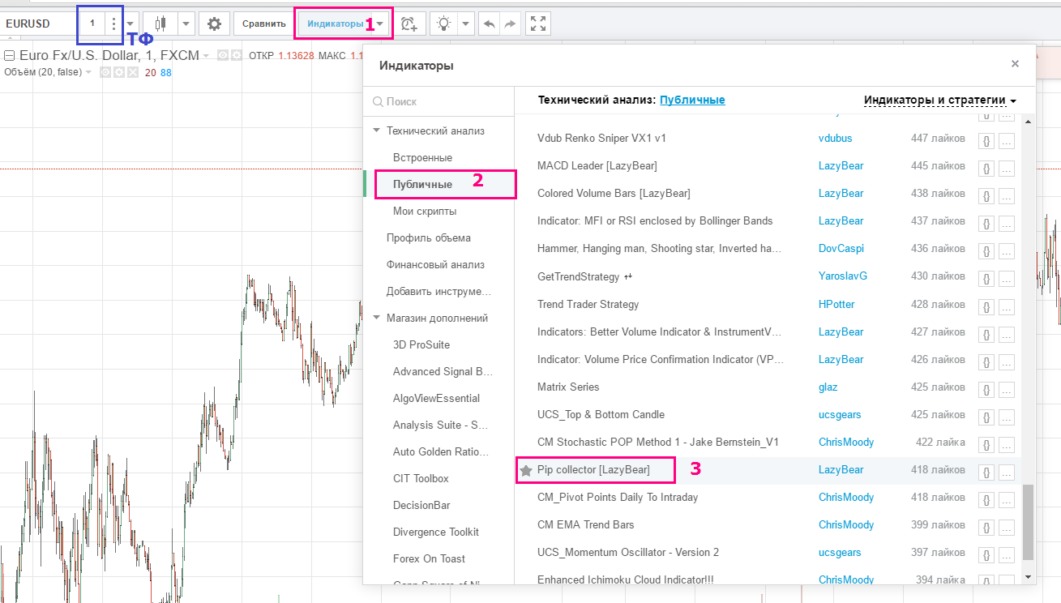Select Мои скрипты category
Screen dimensions: 1061x603
pyautogui.click(x=425, y=211)
